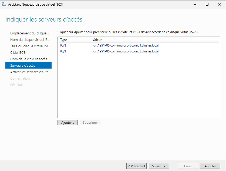Select the Cible iSCSI step
The width and height of the screenshot is (226, 171).
pos(18,53)
